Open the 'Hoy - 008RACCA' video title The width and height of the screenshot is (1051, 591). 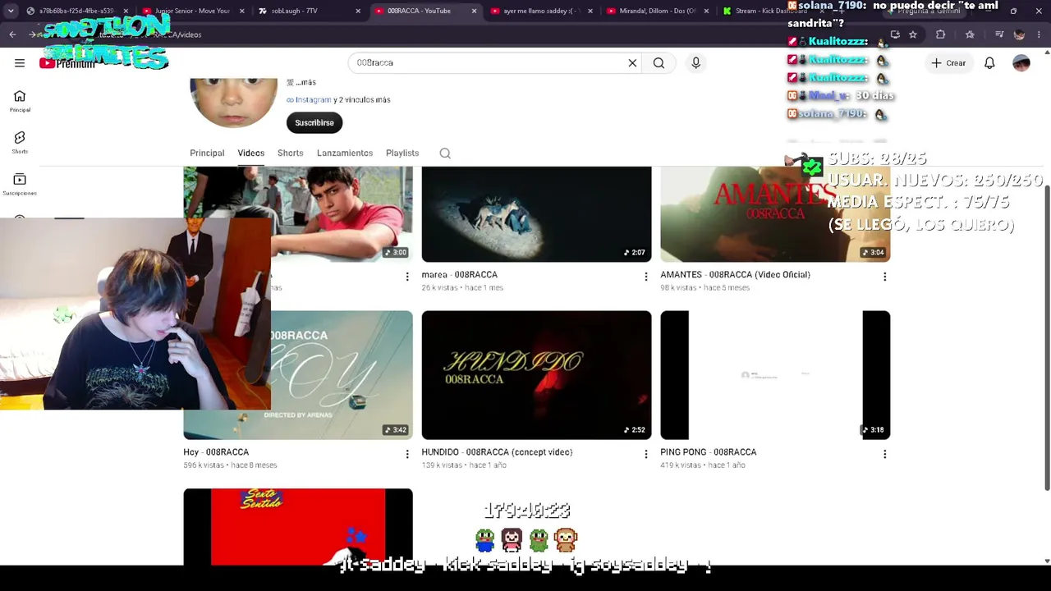(x=216, y=452)
